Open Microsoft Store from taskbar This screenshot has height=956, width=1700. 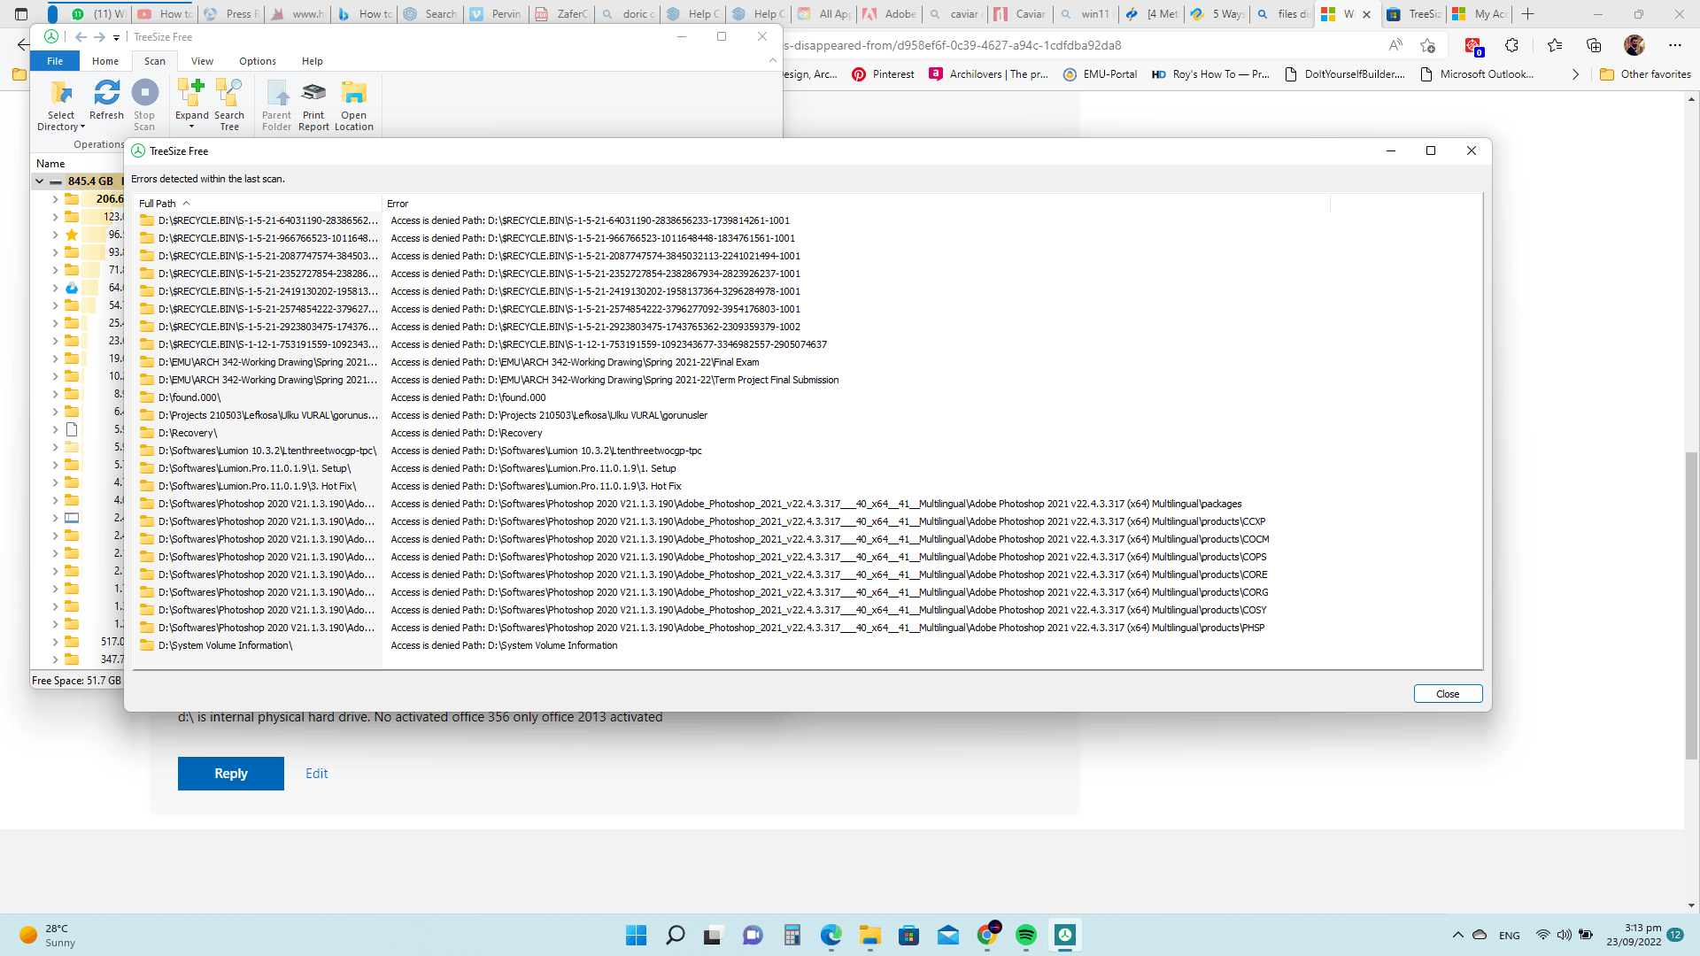pos(909,936)
